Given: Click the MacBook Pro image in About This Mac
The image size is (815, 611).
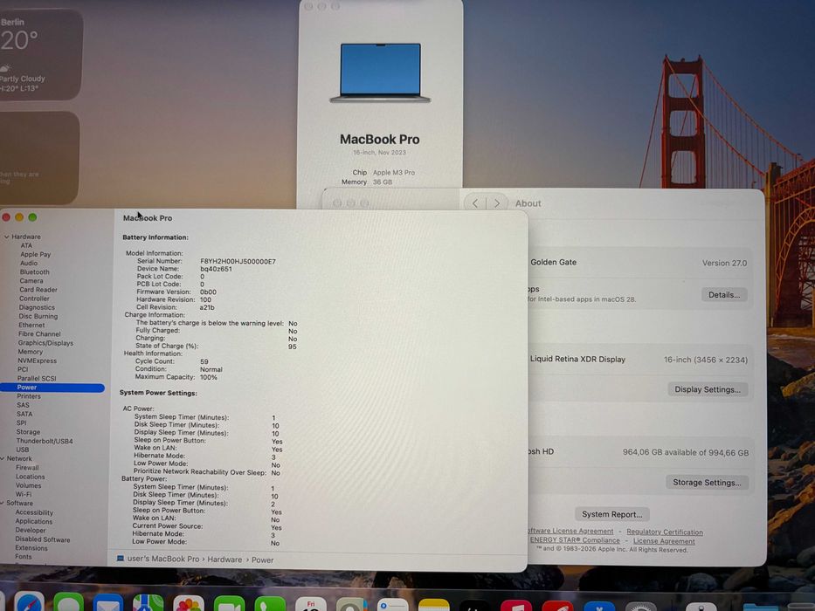Looking at the screenshot, I should click(x=380, y=72).
